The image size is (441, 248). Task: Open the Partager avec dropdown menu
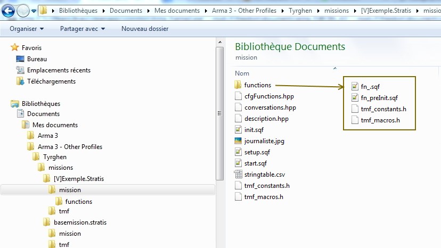point(82,29)
